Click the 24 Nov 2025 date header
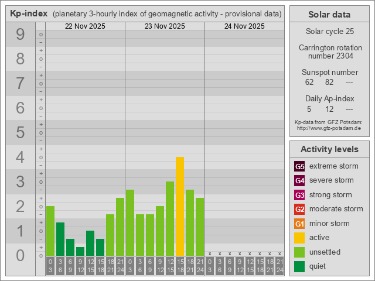This screenshot has height=281, width=375. pos(244,26)
